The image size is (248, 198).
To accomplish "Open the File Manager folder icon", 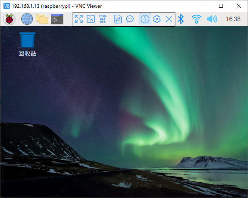I will pos(42,19).
